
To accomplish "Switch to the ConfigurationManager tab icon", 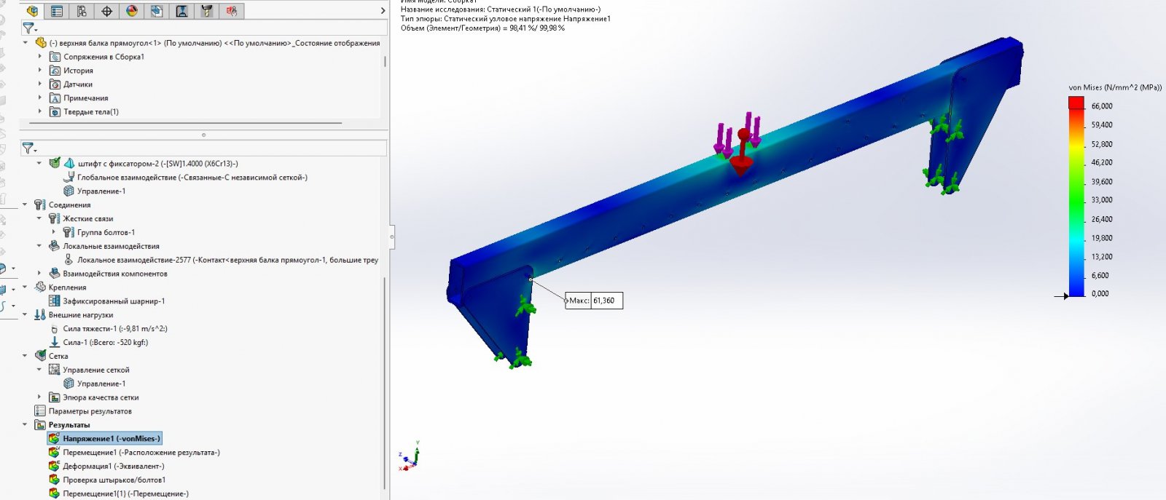I will (x=82, y=11).
